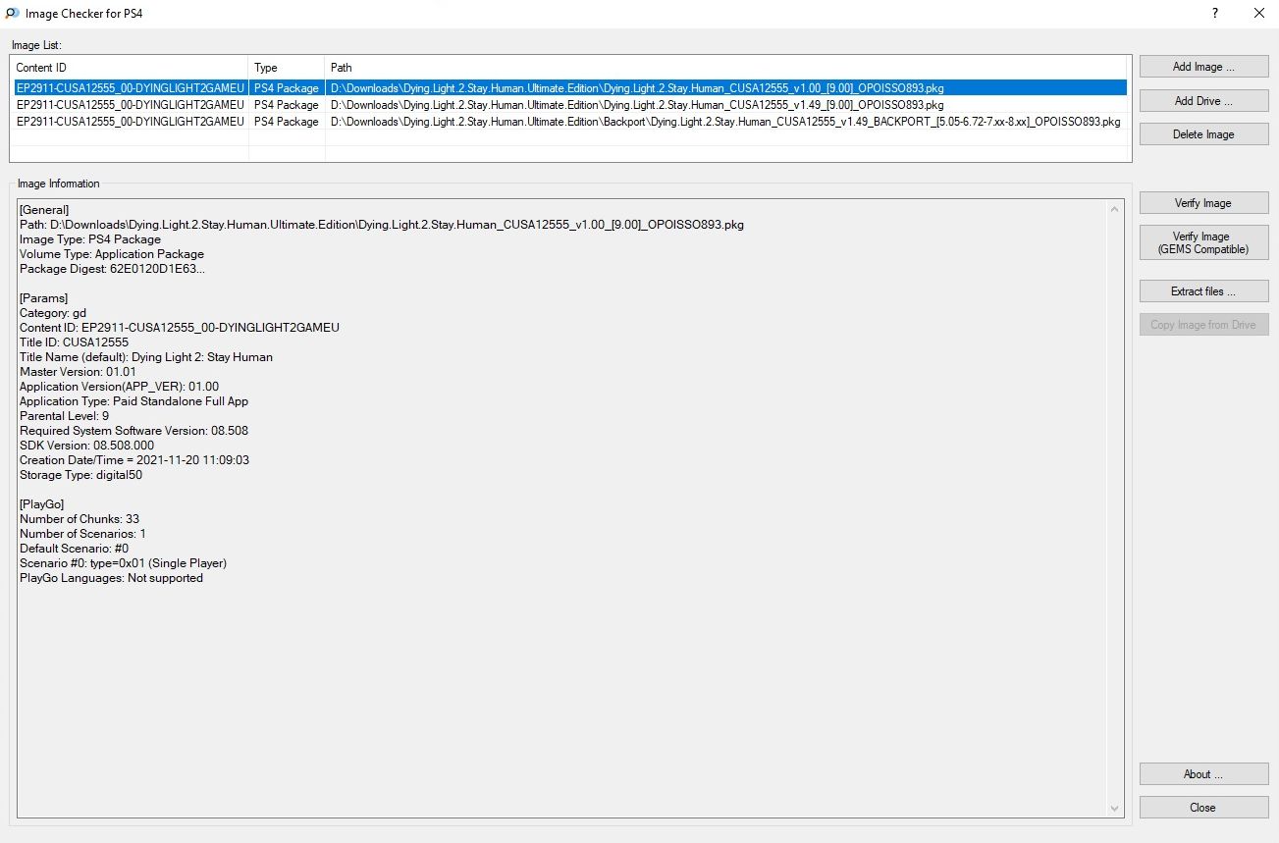This screenshot has width=1279, height=843.
Task: Click the Add Drive button
Action: (x=1203, y=101)
